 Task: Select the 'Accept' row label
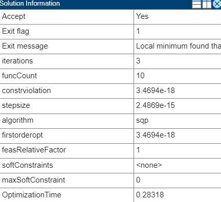click(14, 16)
